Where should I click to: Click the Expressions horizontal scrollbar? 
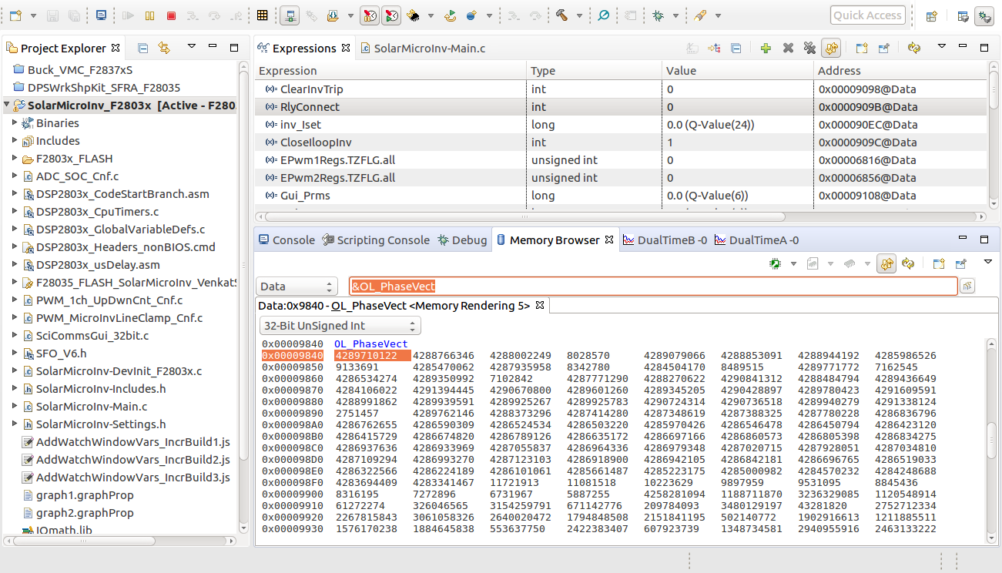pyautogui.click(x=524, y=217)
